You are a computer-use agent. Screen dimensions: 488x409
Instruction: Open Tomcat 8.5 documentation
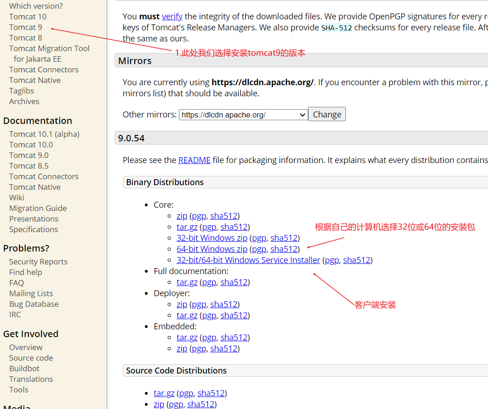tap(29, 166)
